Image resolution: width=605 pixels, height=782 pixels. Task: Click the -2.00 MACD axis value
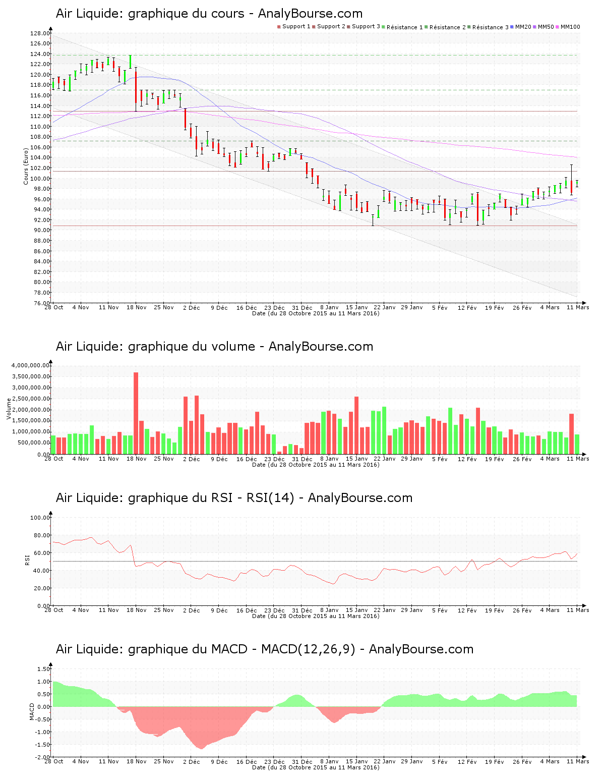(x=42, y=757)
